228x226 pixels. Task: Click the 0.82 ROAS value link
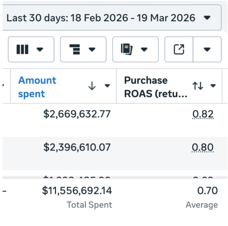point(203,114)
